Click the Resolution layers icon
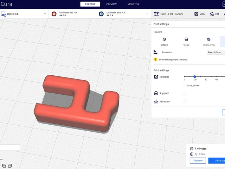The image size is (225, 169). click(x=155, y=52)
